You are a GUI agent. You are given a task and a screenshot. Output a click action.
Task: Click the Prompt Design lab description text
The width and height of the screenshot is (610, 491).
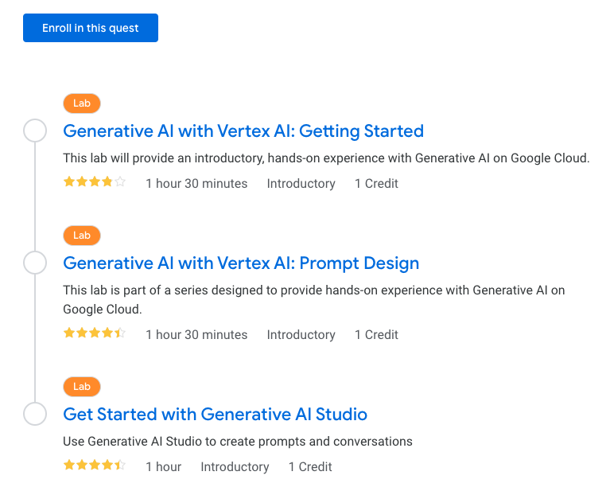tap(313, 299)
